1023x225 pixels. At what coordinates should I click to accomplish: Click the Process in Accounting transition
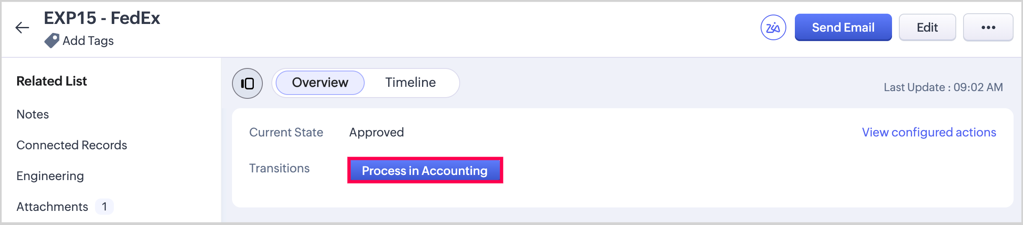pyautogui.click(x=425, y=171)
